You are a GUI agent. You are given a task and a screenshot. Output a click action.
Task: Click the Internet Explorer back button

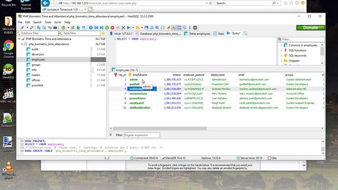(45, 3)
